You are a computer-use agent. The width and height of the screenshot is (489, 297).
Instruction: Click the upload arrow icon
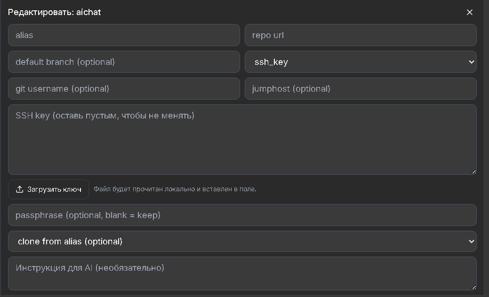pyautogui.click(x=20, y=189)
